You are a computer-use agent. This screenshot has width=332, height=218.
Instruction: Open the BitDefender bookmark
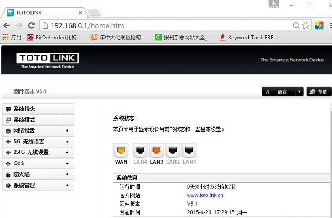coord(54,38)
